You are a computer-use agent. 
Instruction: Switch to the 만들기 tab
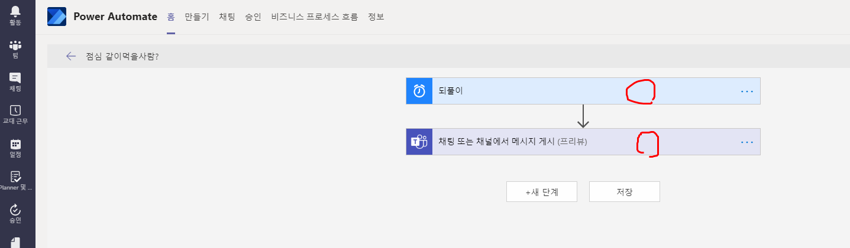click(x=196, y=17)
